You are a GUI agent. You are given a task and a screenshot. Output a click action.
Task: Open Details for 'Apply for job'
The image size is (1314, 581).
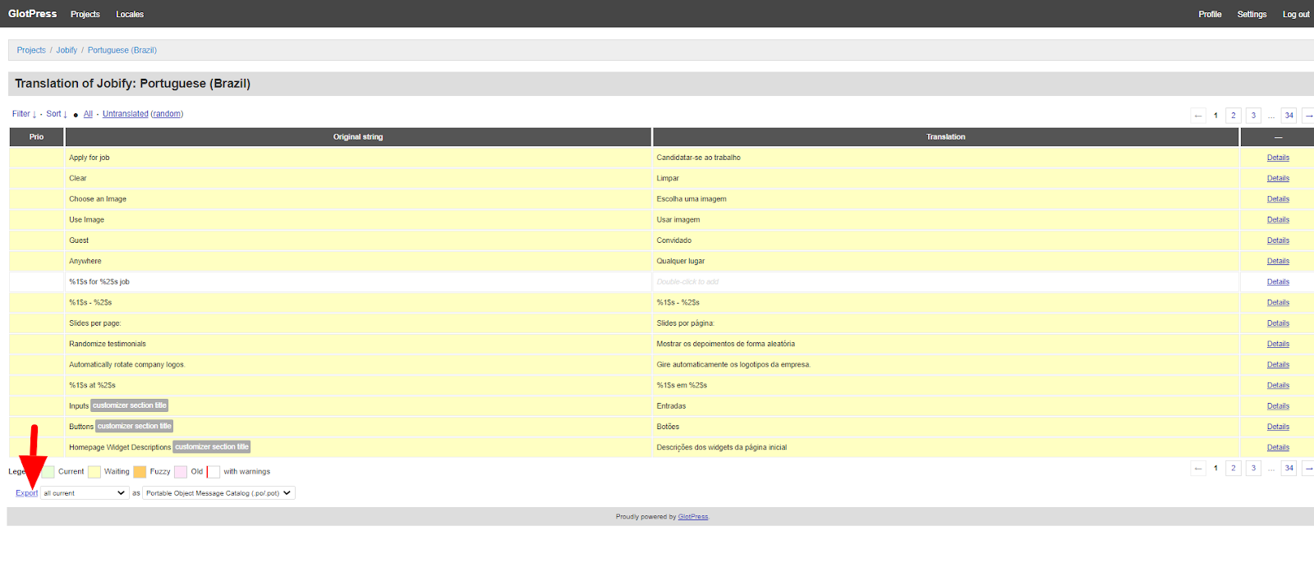[1278, 158]
